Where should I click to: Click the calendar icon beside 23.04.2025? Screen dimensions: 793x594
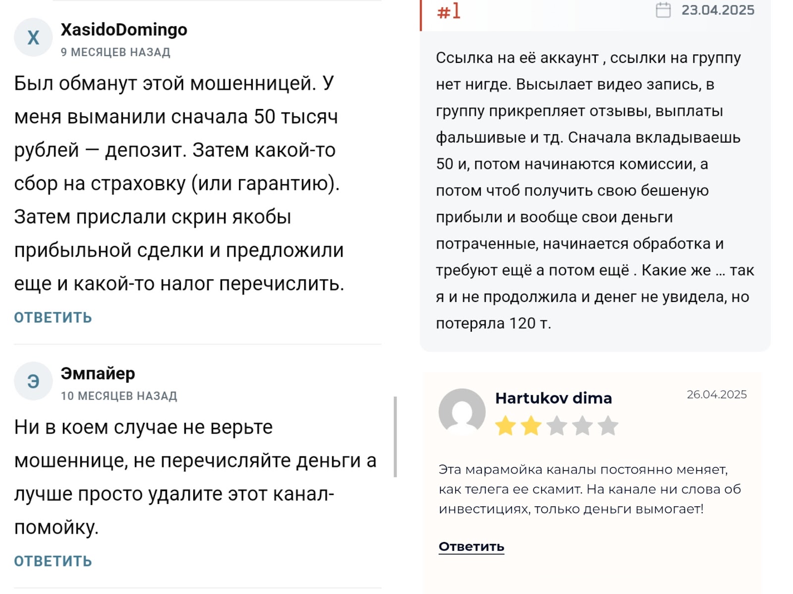click(663, 10)
